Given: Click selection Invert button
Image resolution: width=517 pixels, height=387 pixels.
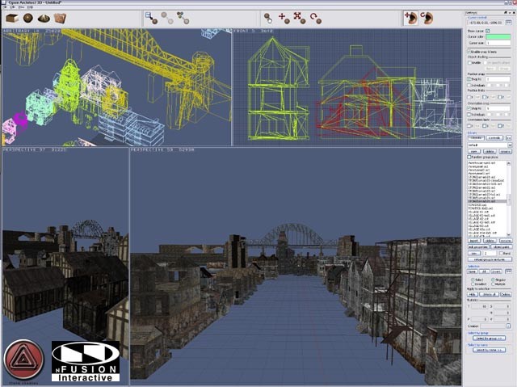Looking at the screenshot, I should (x=497, y=271).
